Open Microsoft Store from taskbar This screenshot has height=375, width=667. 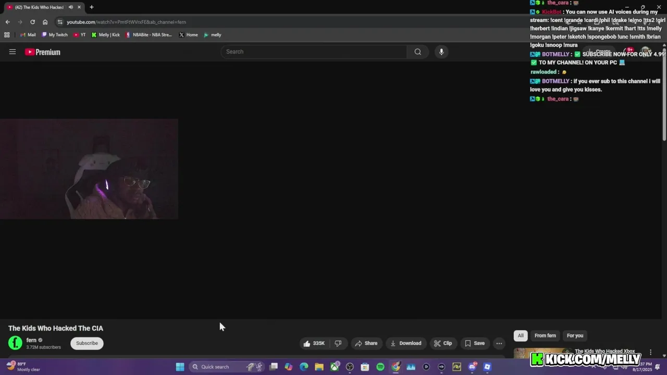pyautogui.click(x=365, y=367)
